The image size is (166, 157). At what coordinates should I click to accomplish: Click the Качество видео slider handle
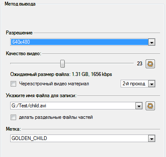tap(62, 64)
